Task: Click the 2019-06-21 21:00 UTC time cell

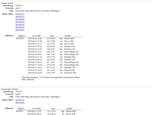Action: click(35, 41)
